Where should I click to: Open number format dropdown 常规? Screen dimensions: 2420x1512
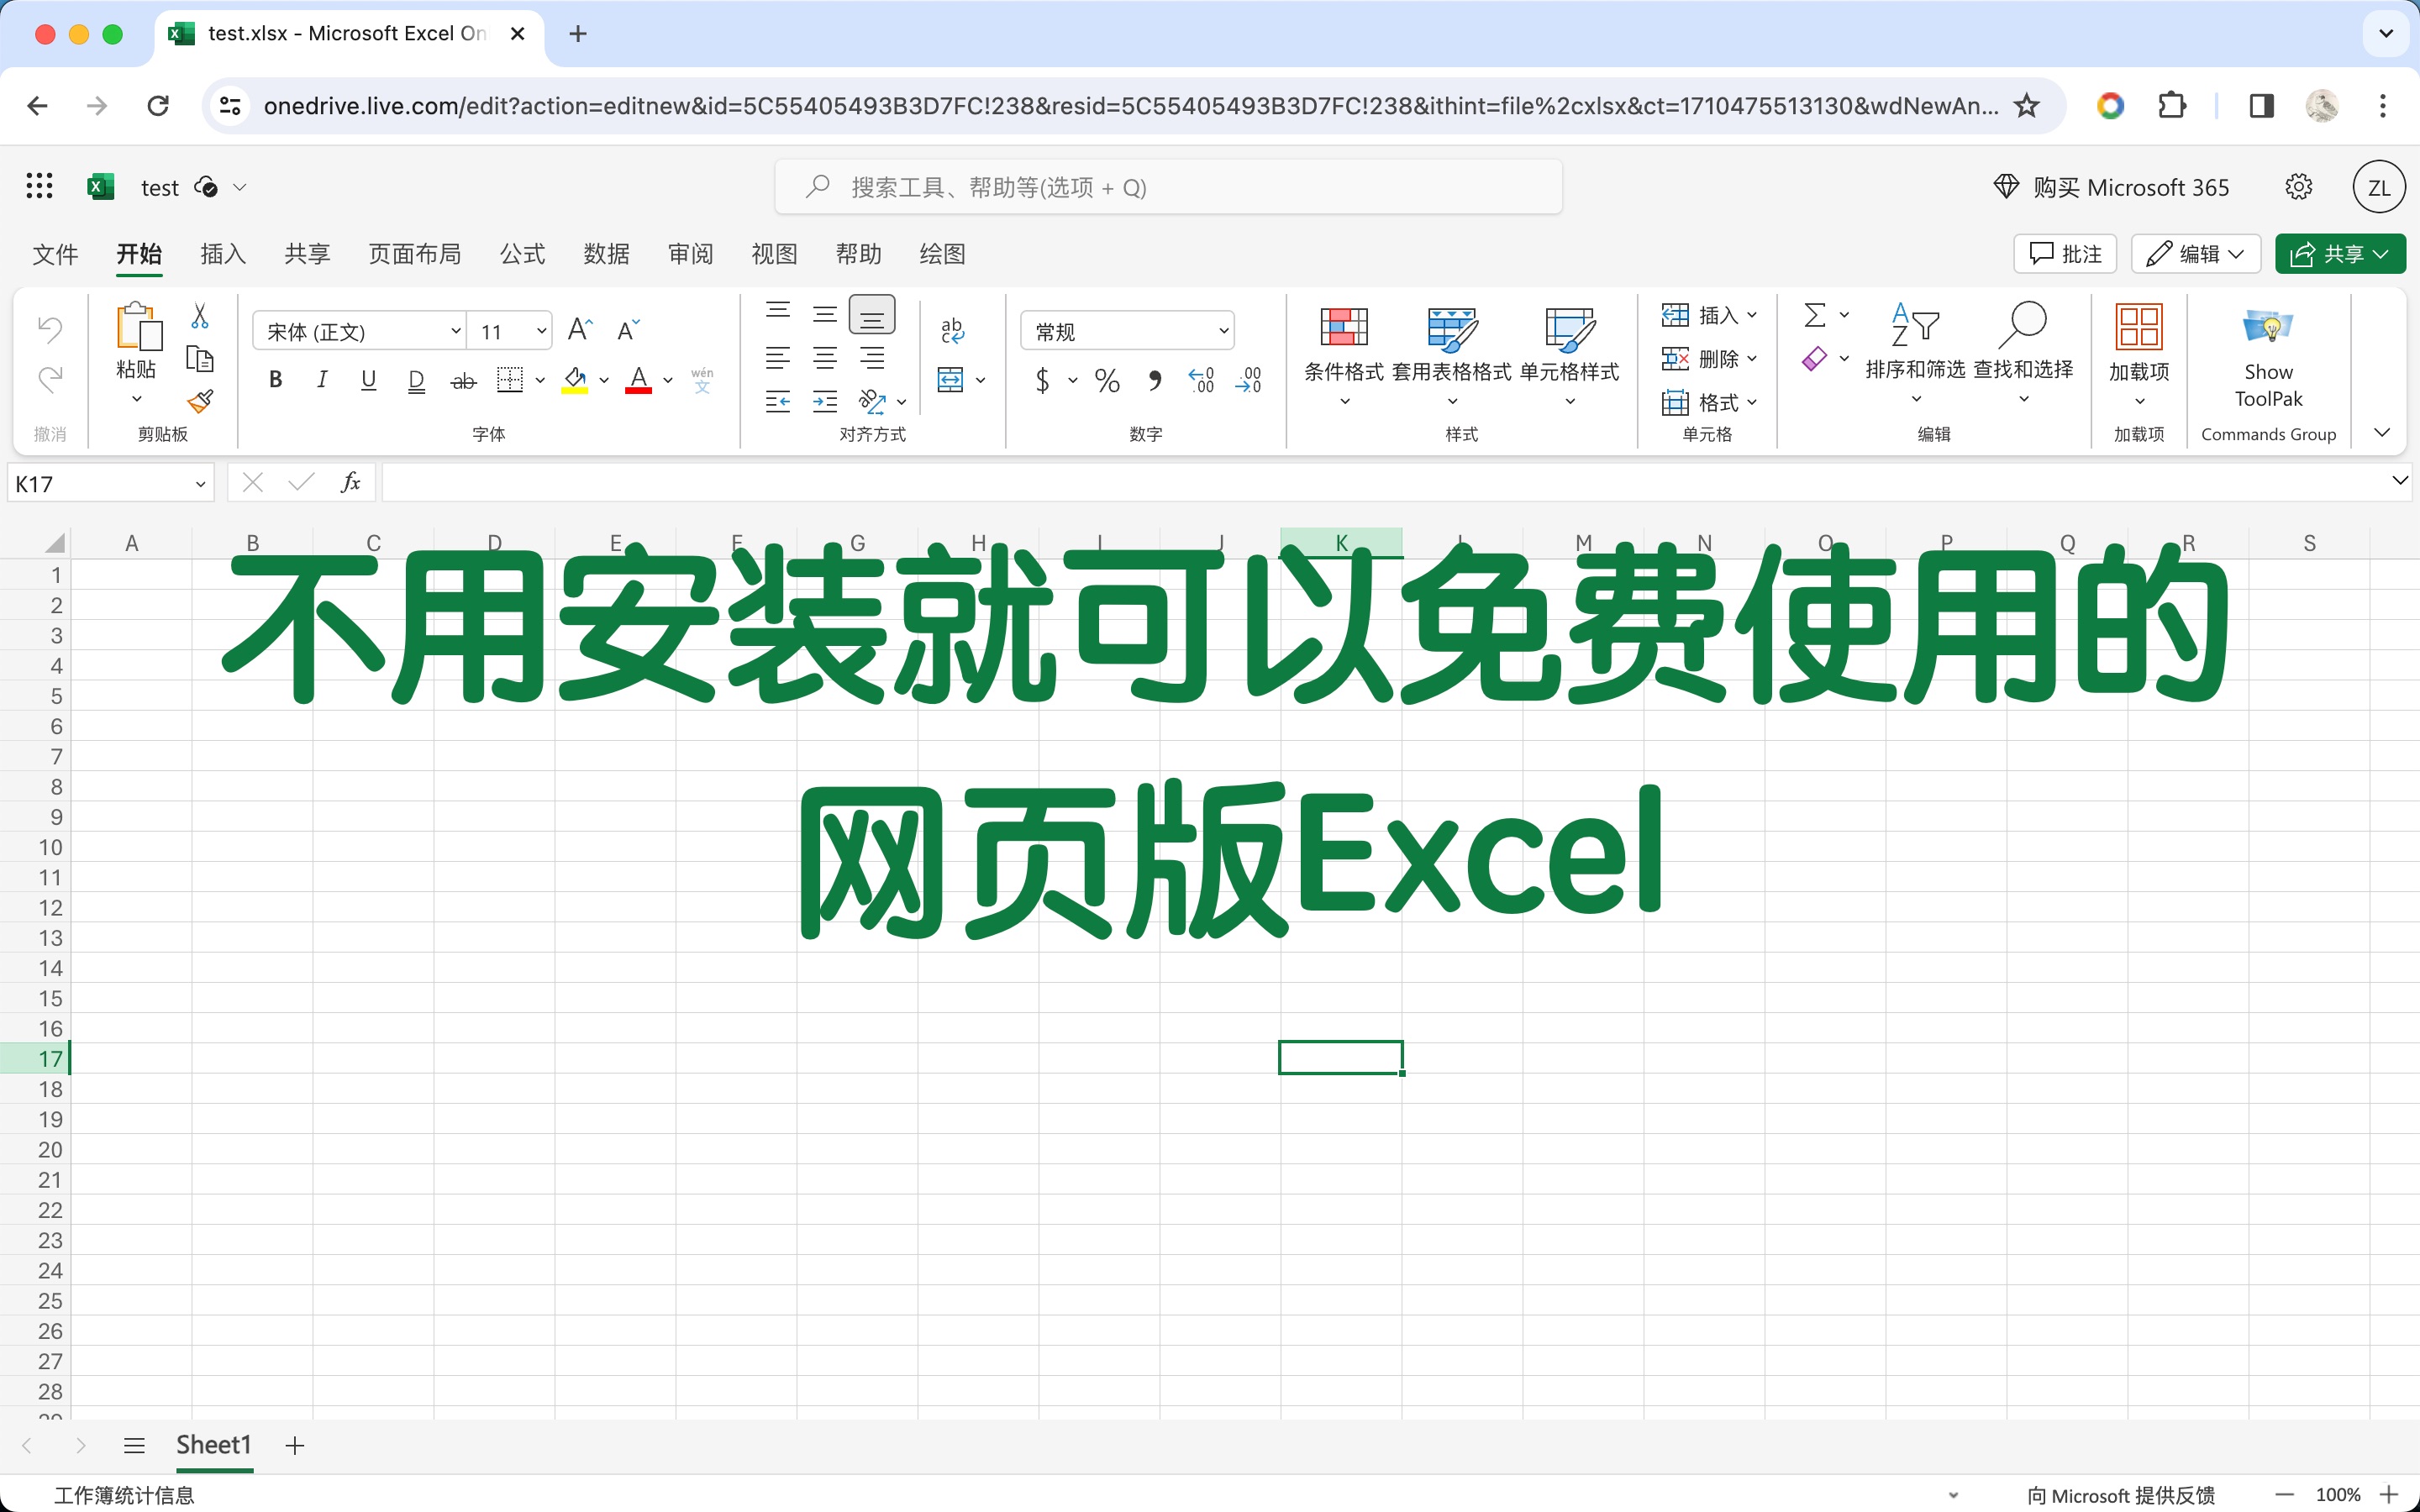coord(1127,331)
